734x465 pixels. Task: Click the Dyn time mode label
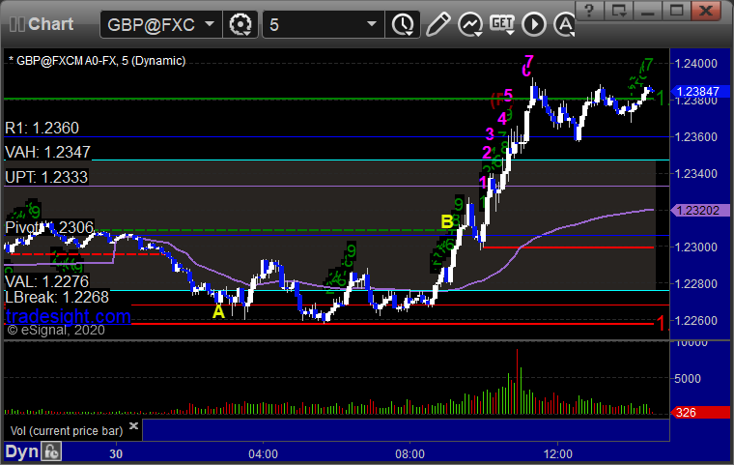[21, 451]
